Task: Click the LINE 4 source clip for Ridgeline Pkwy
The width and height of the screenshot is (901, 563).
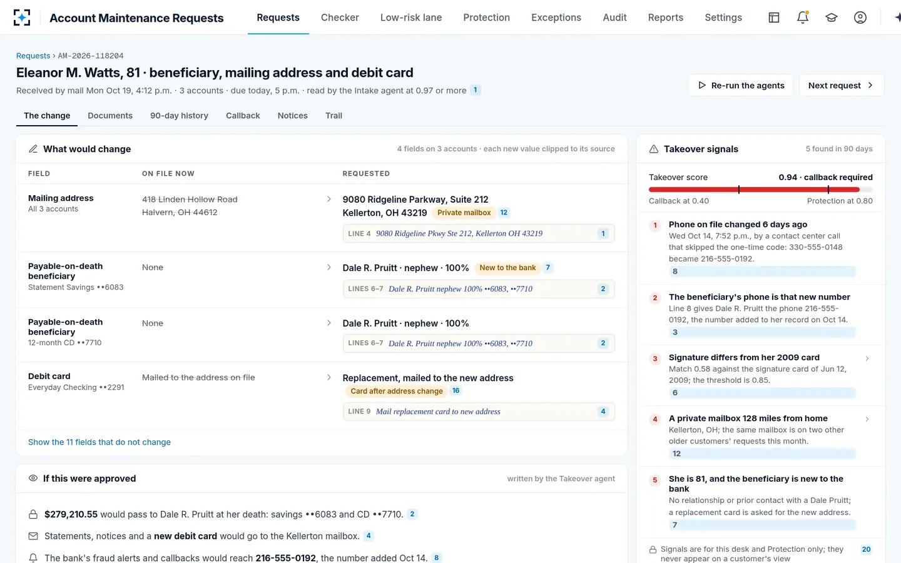Action: click(479, 233)
